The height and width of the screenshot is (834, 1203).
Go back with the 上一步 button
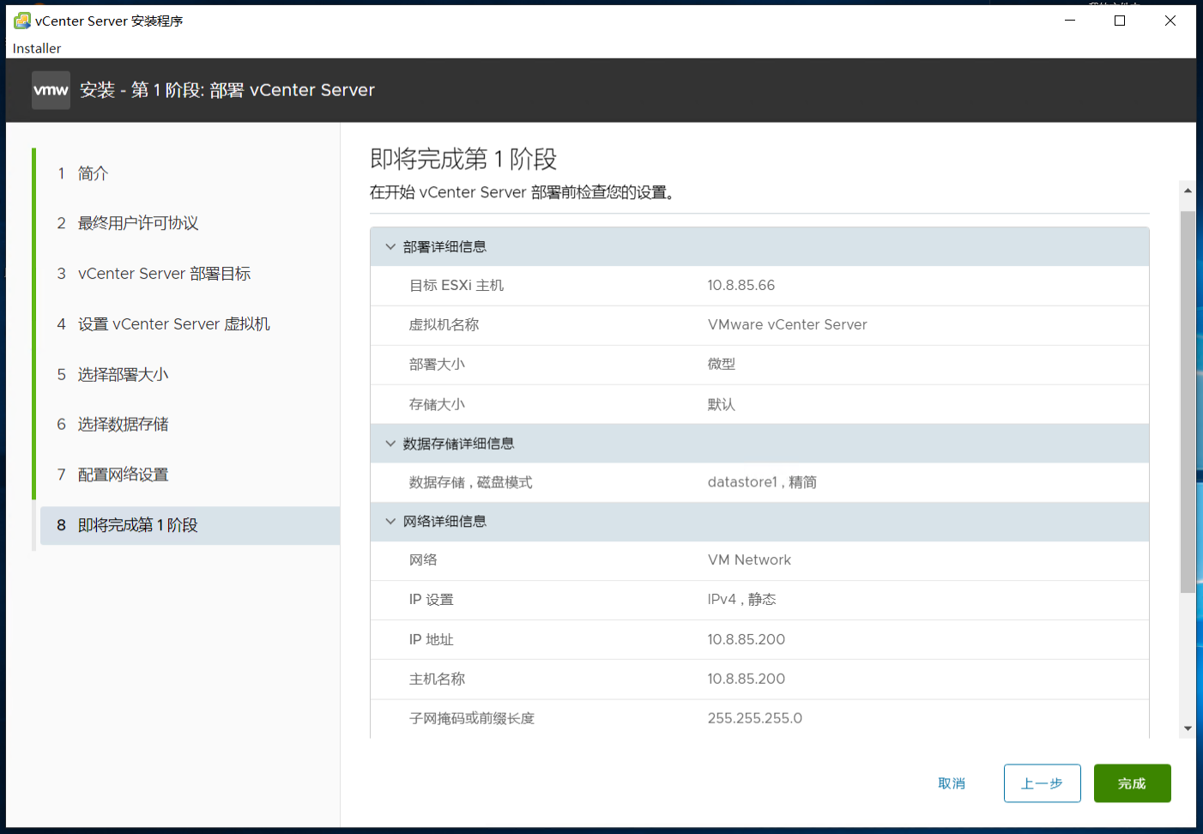1042,783
